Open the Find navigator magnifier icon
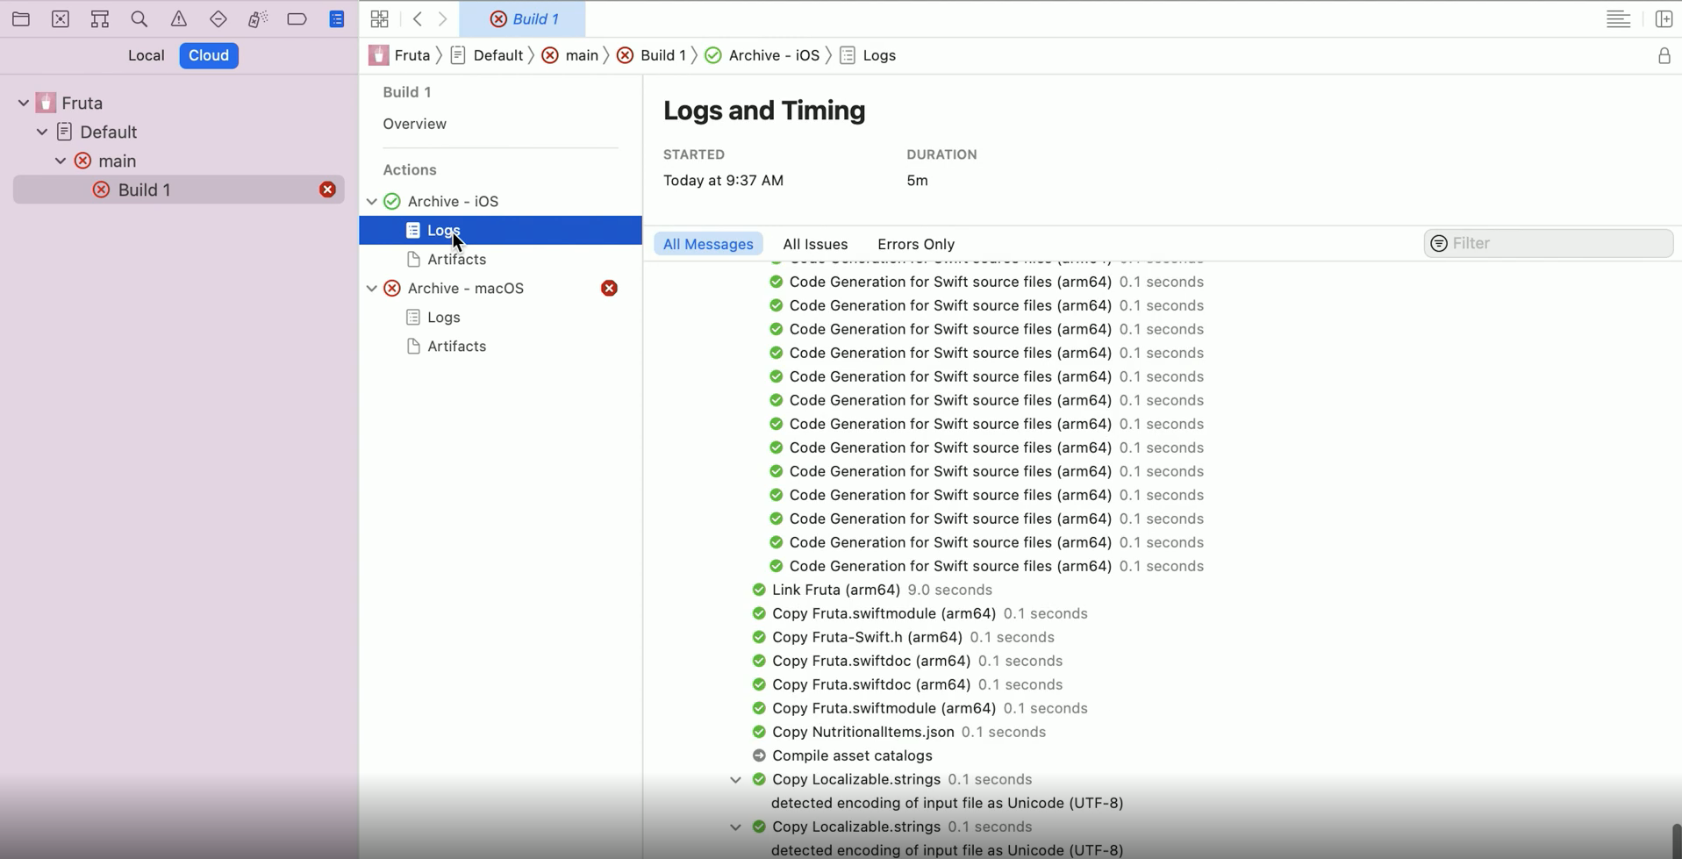The width and height of the screenshot is (1682, 859). click(x=139, y=18)
